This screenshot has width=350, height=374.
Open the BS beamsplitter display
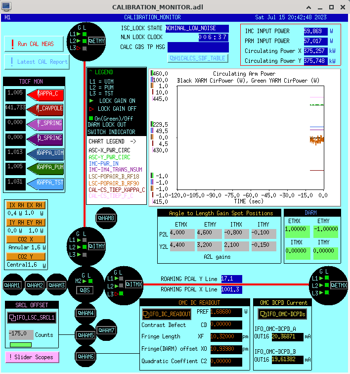tap(86, 290)
